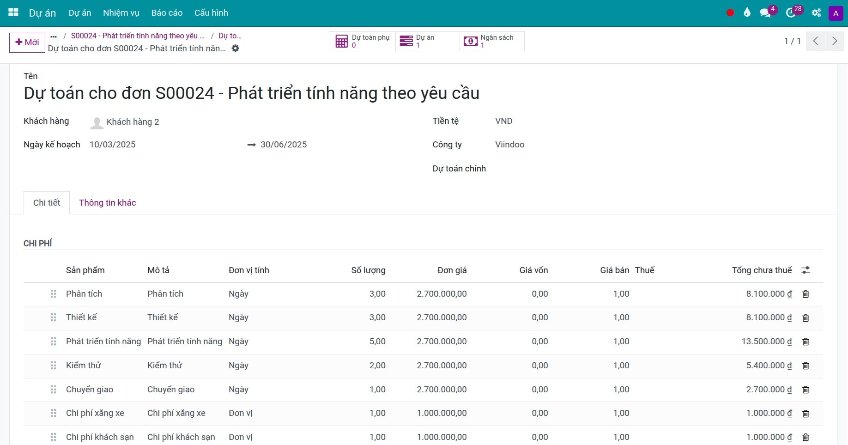Image resolution: width=848 pixels, height=445 pixels.
Task: Open S00024 breadcrumb link
Action: [138, 36]
